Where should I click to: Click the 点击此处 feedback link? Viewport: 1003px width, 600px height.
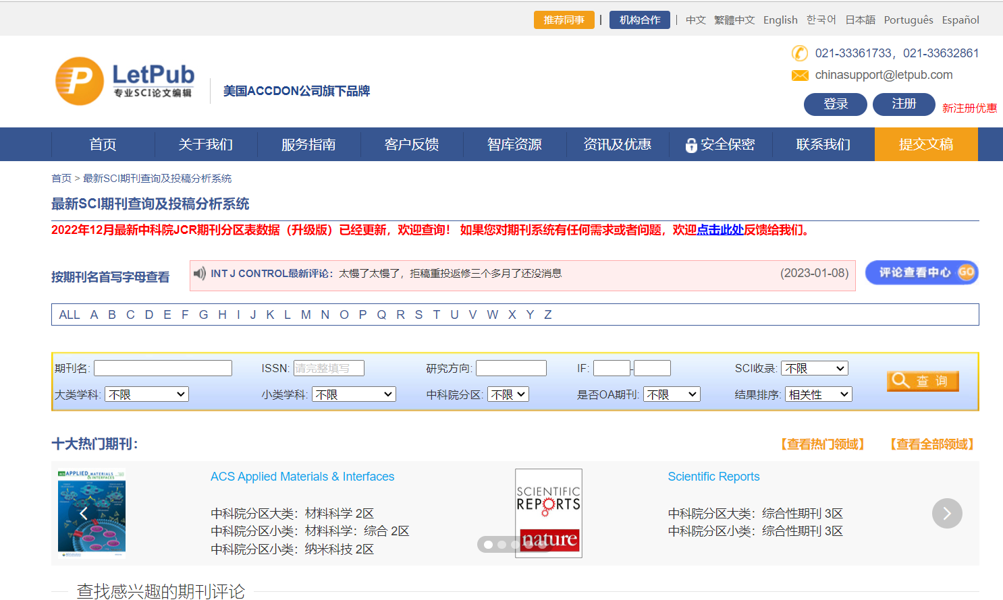(x=720, y=230)
